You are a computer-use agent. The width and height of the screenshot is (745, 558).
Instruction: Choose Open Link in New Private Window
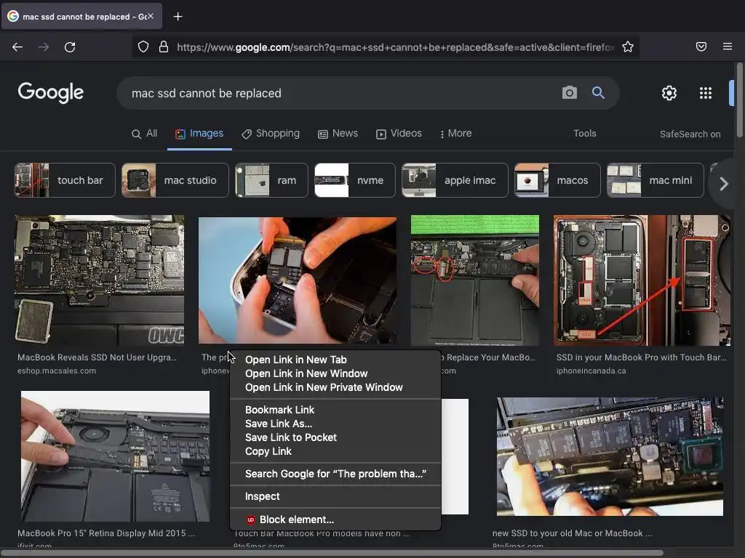[335, 388]
